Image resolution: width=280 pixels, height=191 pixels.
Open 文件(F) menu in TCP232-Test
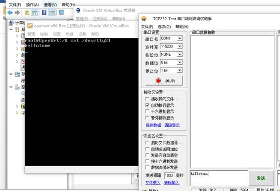(x=147, y=27)
